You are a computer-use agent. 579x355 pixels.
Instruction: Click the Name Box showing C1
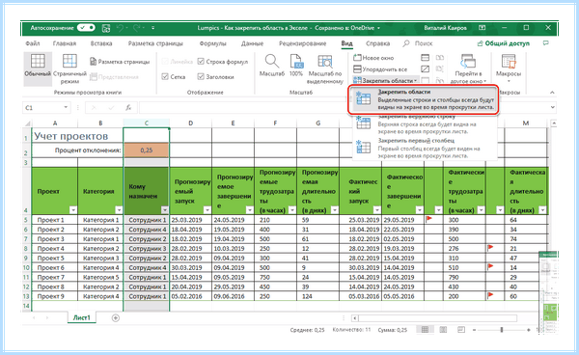point(42,107)
